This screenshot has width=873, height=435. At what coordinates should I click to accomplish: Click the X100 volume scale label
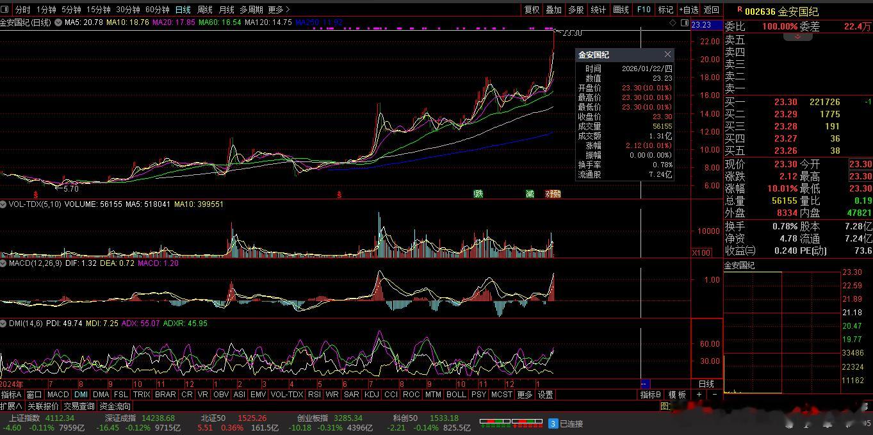coord(701,252)
